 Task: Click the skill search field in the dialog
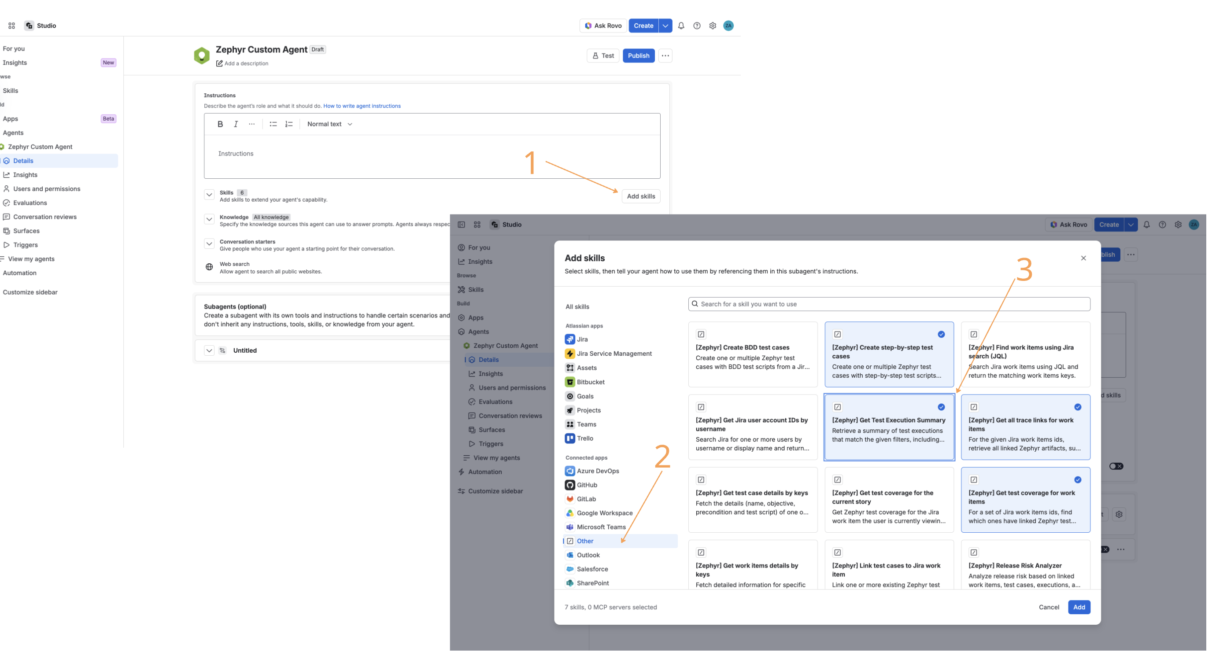(889, 304)
